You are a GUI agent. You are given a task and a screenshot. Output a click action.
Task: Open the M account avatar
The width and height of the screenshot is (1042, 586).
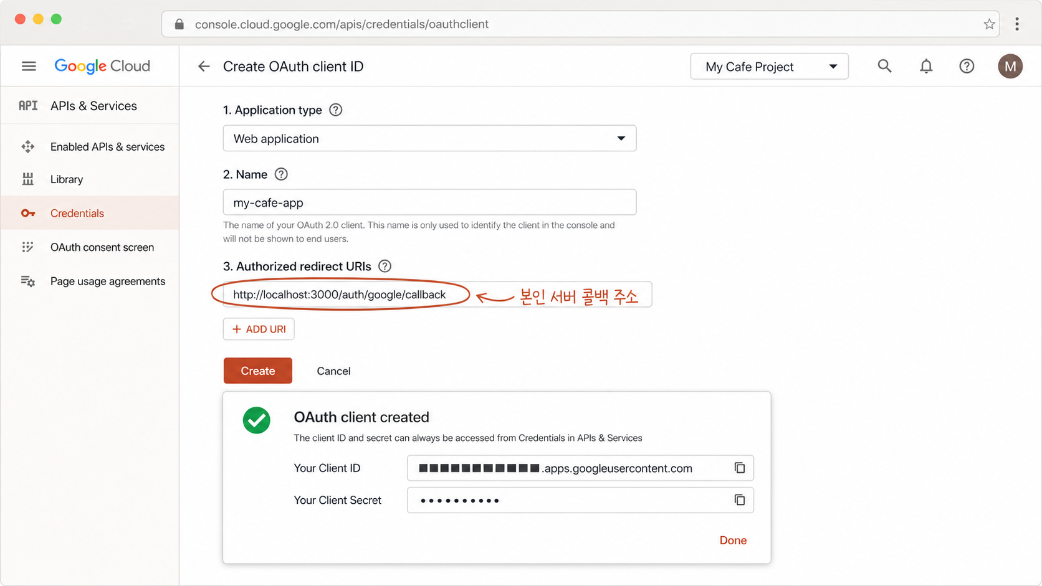pyautogui.click(x=1010, y=66)
